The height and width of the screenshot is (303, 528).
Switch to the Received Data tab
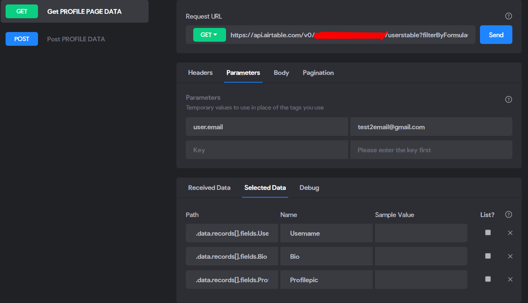[209, 188]
